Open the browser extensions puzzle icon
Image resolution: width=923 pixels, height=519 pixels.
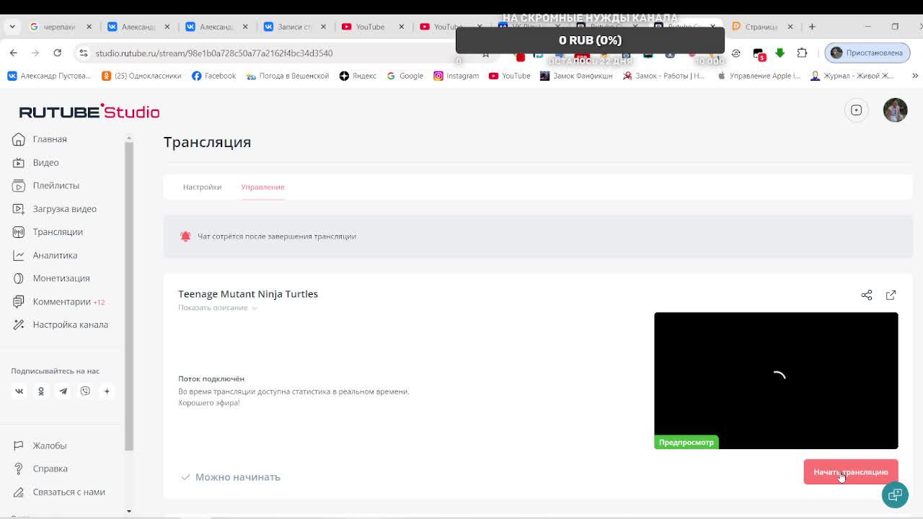[x=802, y=53]
